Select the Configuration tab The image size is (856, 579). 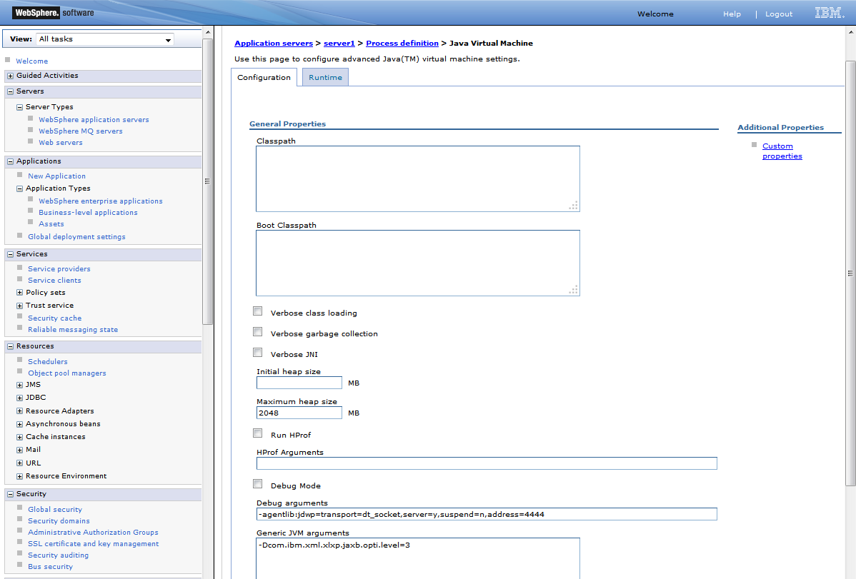click(x=264, y=78)
